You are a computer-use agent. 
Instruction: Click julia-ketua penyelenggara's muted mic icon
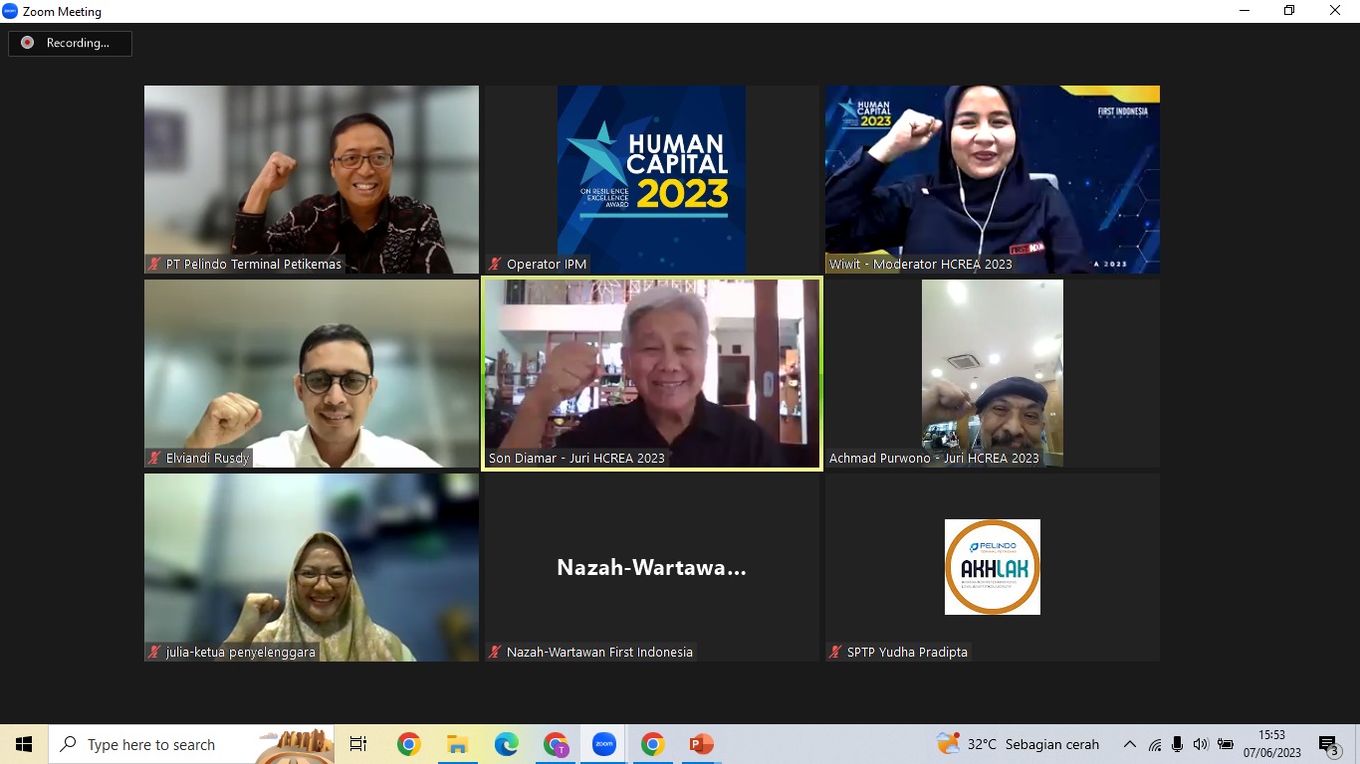[154, 653]
